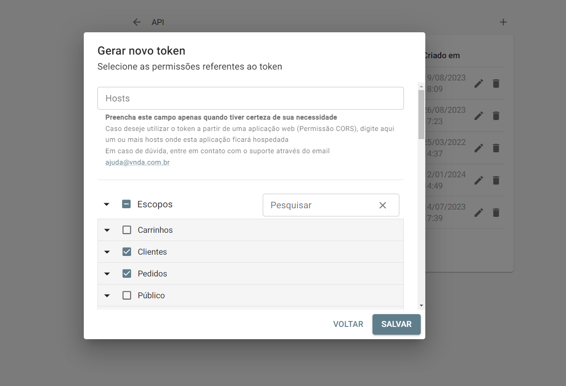Click into the Hosts input field

click(250, 98)
